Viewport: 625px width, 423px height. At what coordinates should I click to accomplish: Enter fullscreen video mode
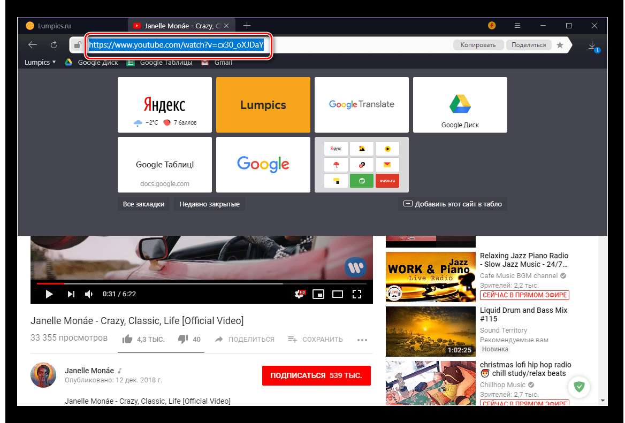pos(357,294)
